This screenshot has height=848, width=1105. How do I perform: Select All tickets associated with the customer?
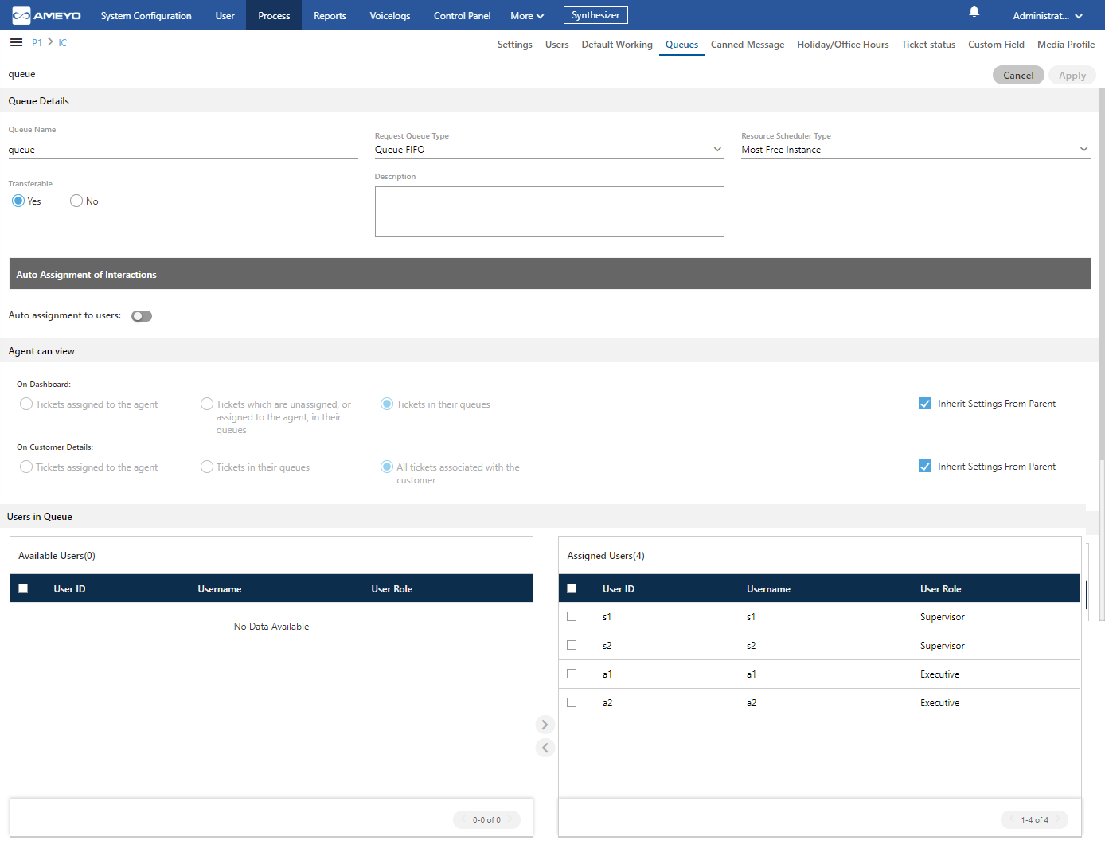click(387, 467)
